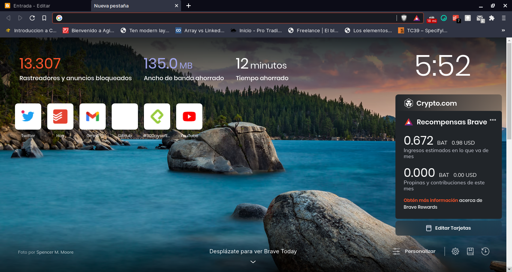Open bookmarks via the bottom book icon
This screenshot has width=512, height=272.
point(470,251)
